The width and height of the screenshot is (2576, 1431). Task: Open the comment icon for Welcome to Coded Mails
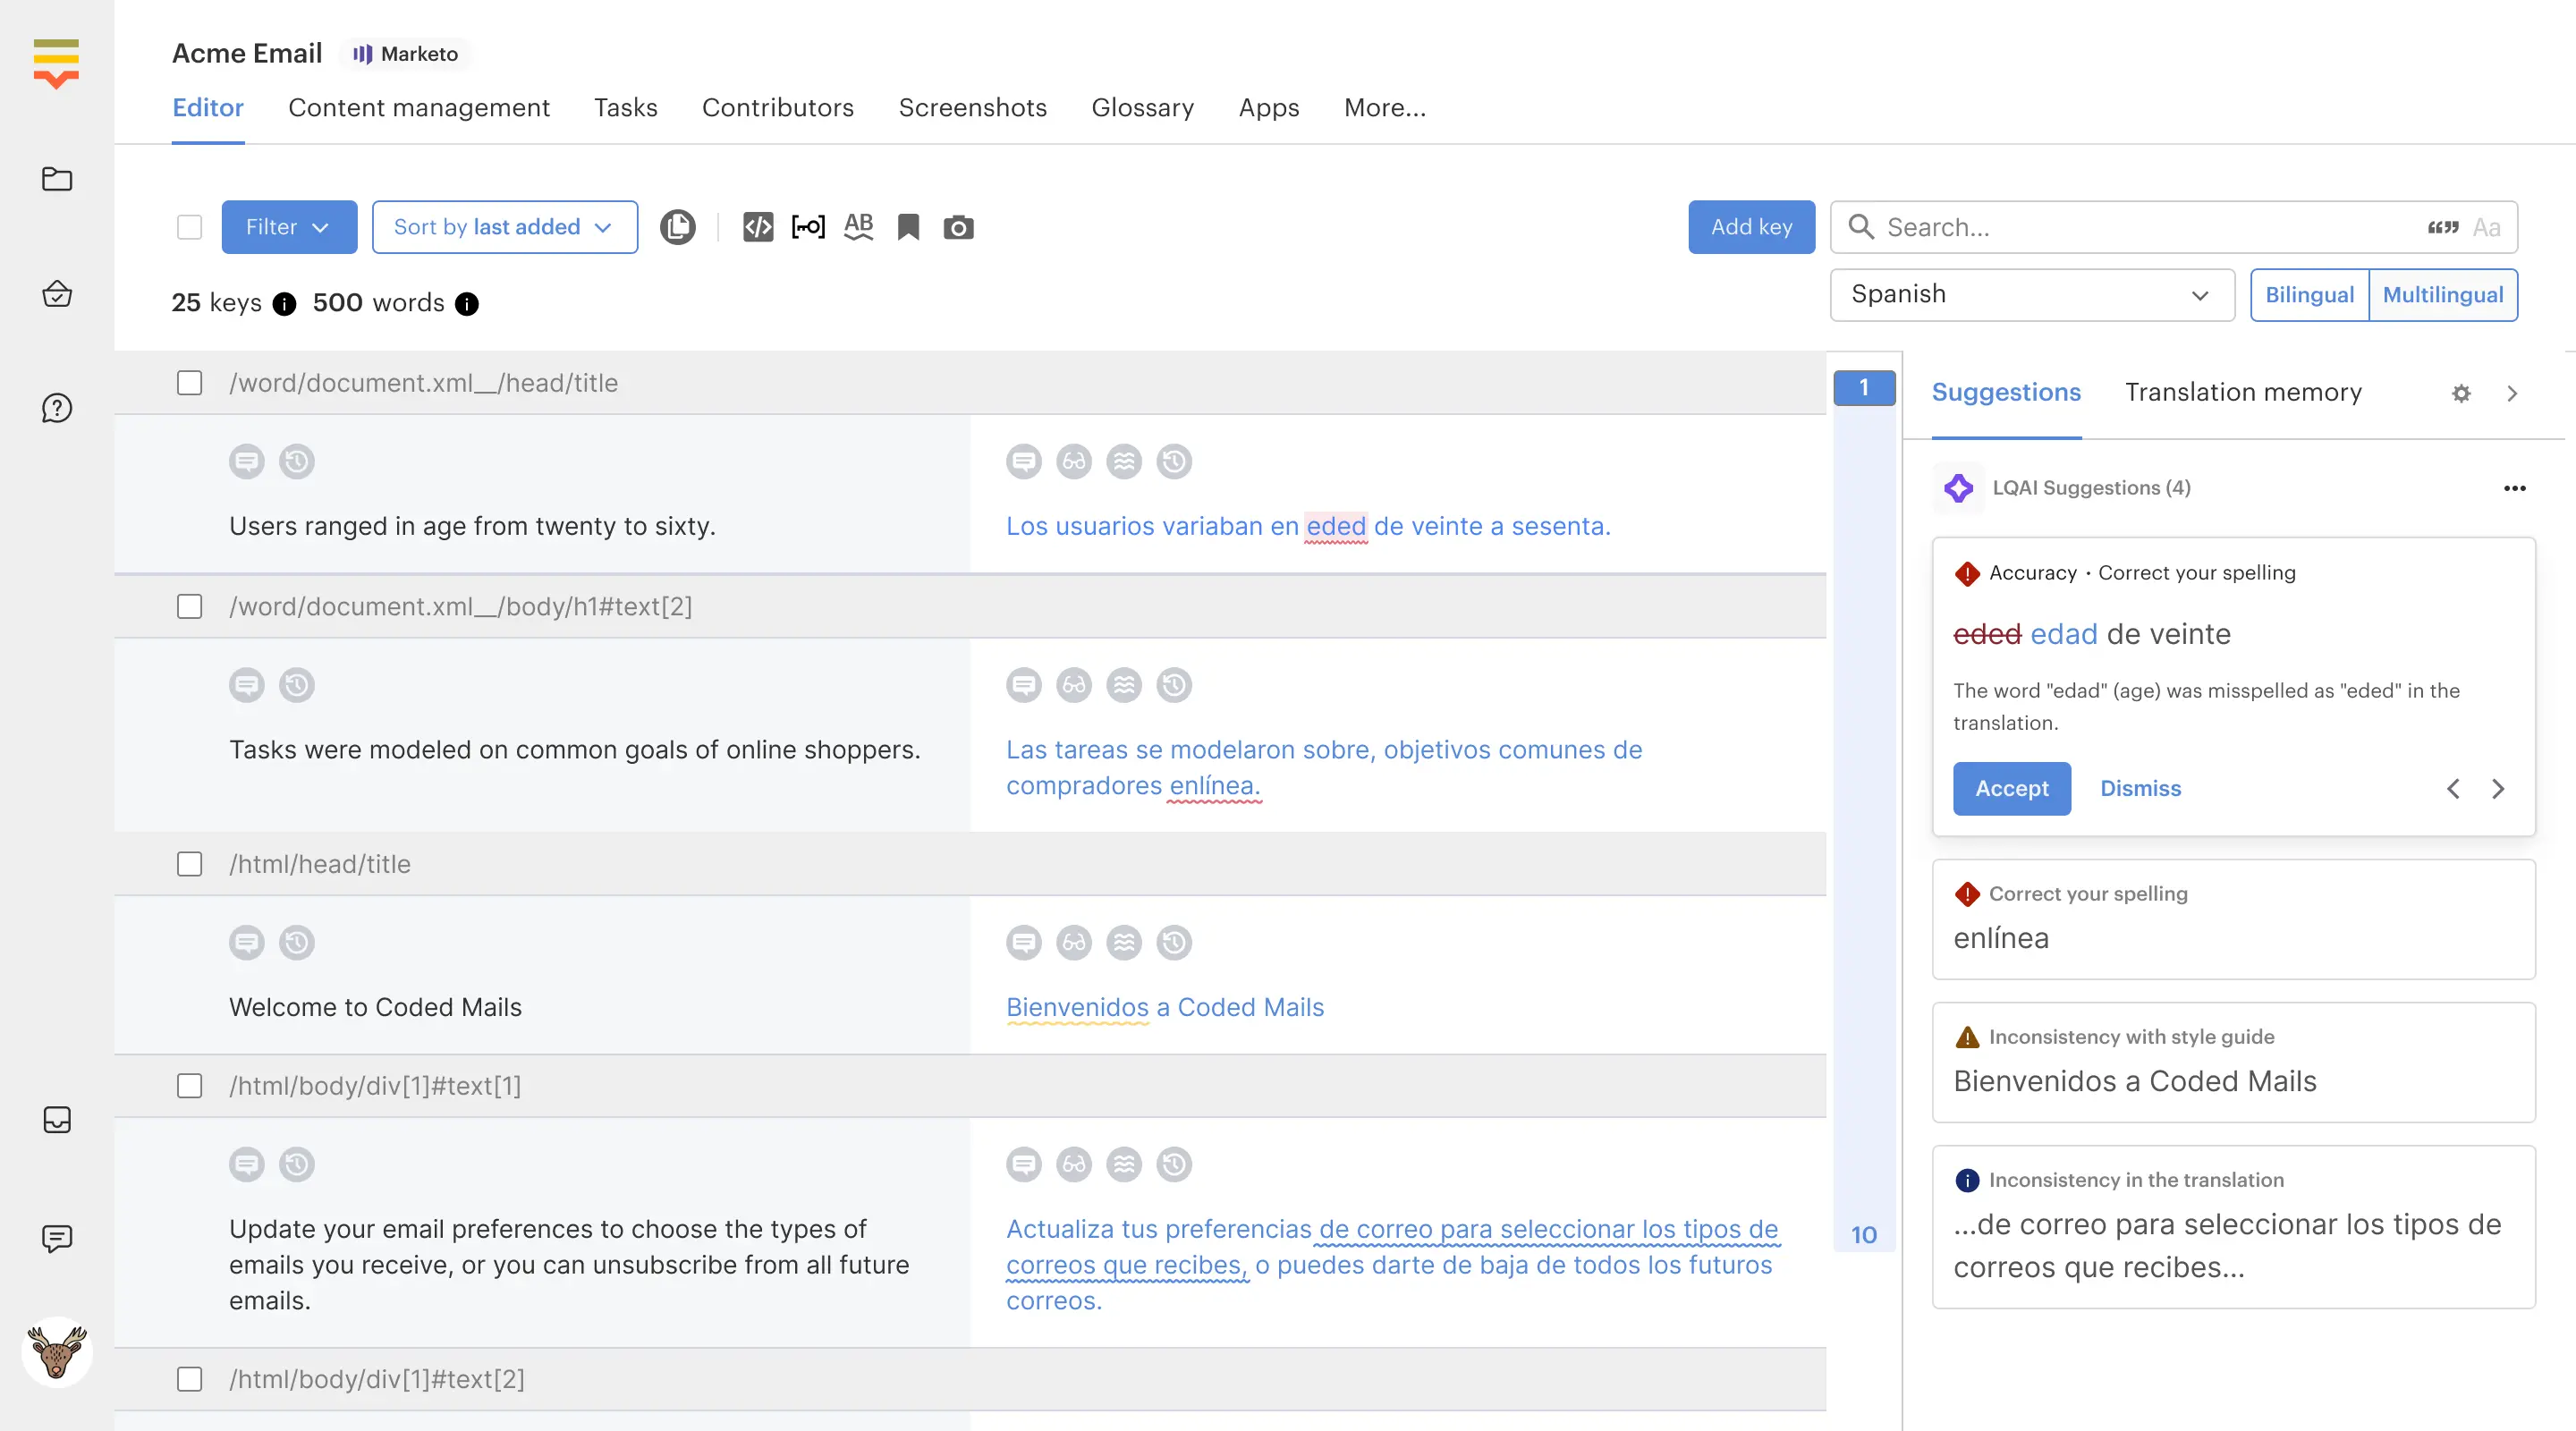click(x=247, y=941)
